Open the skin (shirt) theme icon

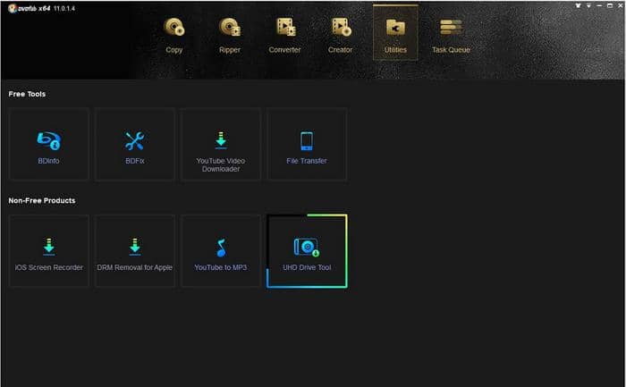(578, 5)
